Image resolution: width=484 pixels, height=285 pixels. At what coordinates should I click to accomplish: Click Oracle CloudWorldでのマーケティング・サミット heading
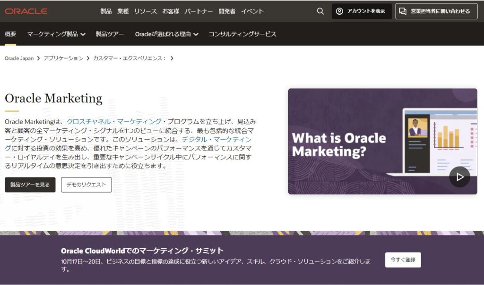click(x=142, y=251)
